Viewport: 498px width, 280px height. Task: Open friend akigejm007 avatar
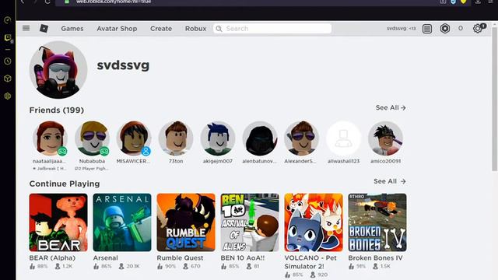(218, 138)
